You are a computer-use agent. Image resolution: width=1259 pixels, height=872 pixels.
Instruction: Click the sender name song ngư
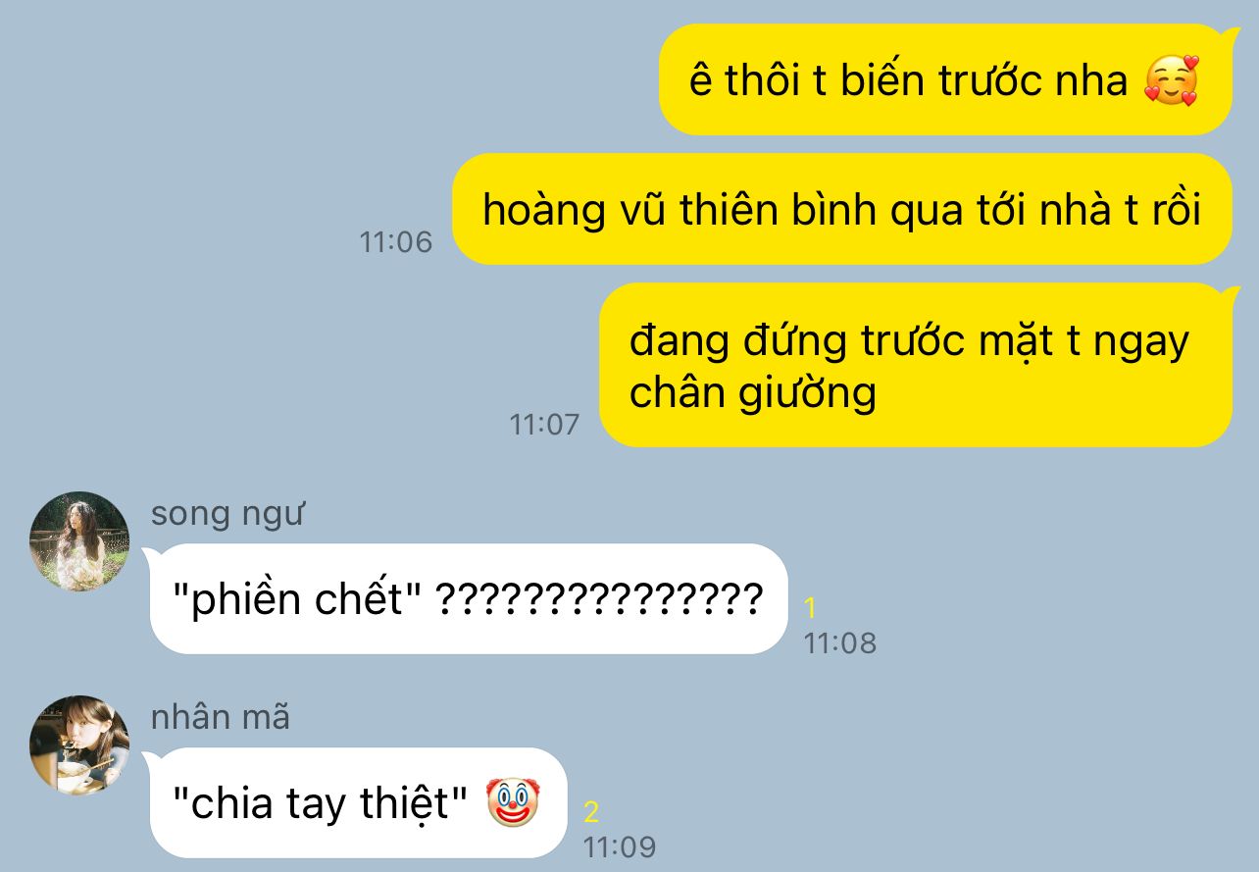(227, 513)
